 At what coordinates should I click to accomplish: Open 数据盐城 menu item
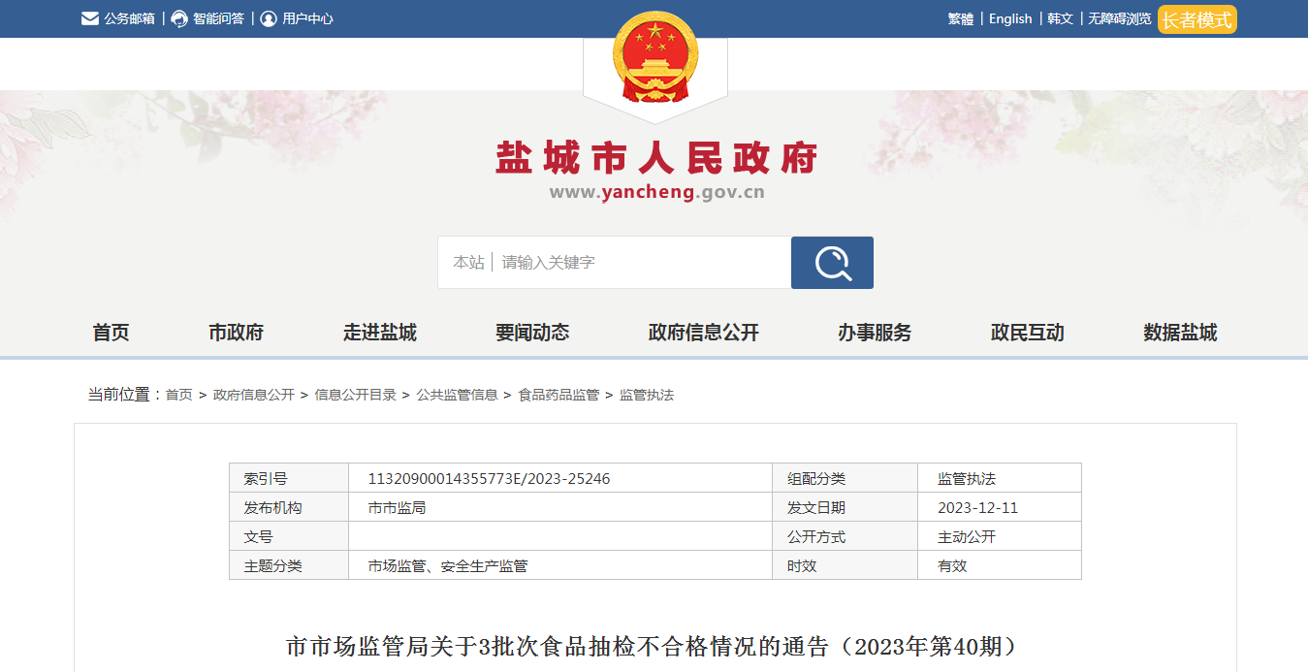pos(1179,333)
